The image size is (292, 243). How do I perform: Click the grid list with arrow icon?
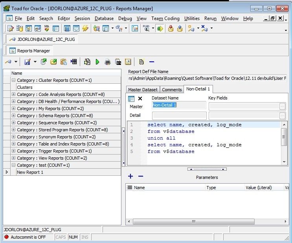pyautogui.click(x=74, y=62)
